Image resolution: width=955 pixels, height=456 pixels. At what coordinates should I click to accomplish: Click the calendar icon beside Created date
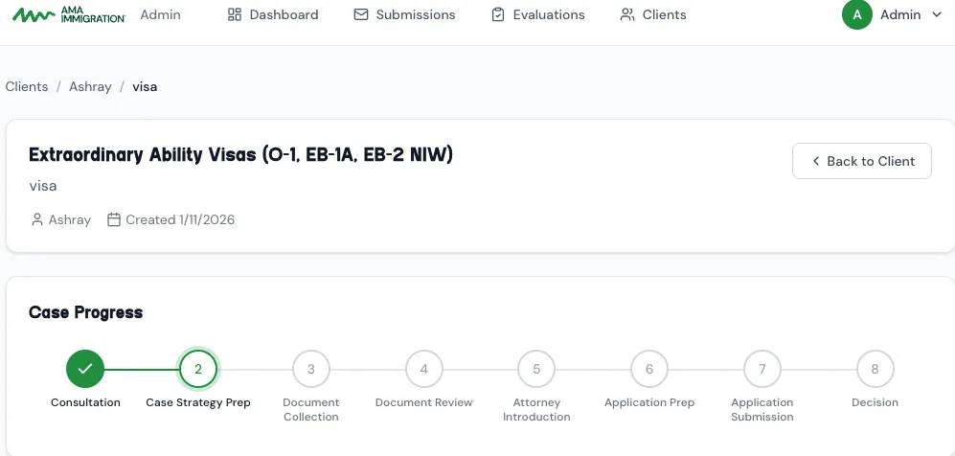click(x=114, y=219)
